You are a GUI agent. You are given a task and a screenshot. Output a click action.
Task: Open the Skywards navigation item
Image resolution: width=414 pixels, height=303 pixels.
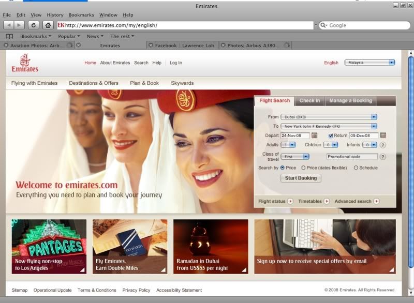[x=182, y=83]
